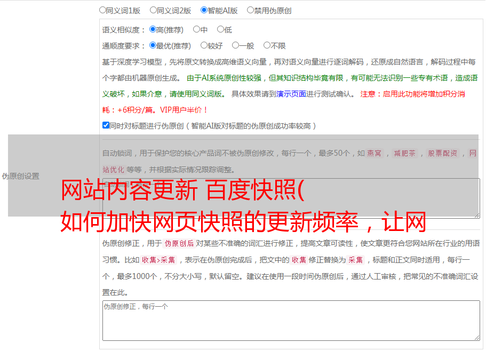The image size is (486, 351).
Task: Select 不限 for 通顺度要求
Action: coord(267,45)
